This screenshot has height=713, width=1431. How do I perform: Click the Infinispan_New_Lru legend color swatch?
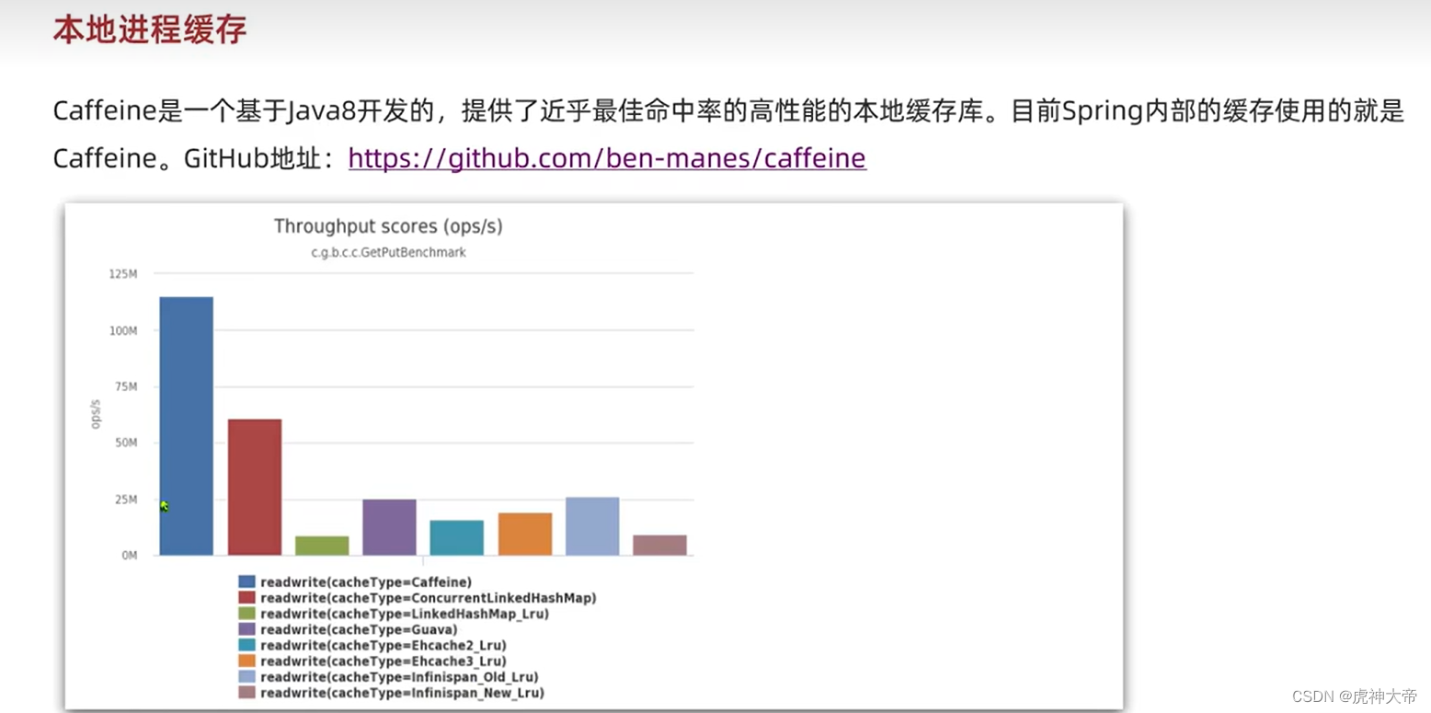246,693
